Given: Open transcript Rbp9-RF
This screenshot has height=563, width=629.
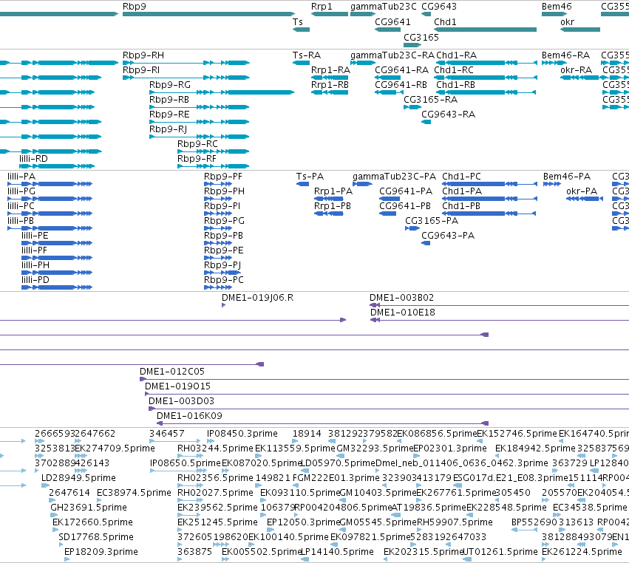Looking at the screenshot, I should tap(197, 158).
